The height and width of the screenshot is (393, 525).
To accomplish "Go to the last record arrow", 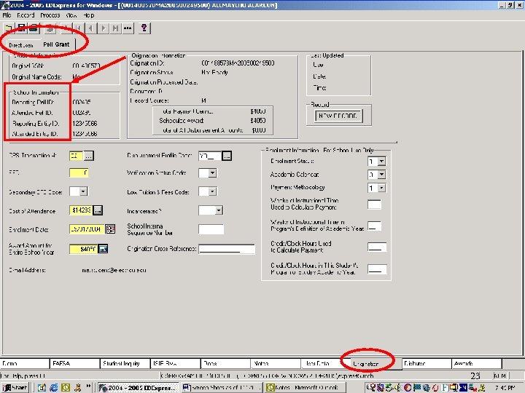I will point(115,28).
